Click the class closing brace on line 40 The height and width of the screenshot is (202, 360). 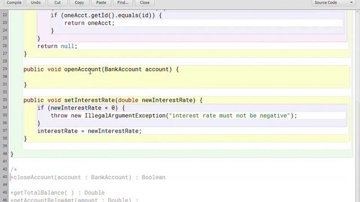coord(12,154)
